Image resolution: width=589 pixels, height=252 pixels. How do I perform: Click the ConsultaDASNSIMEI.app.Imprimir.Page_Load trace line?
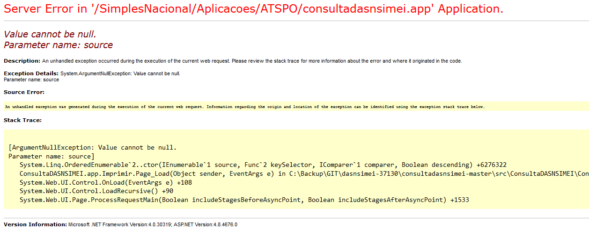click(x=304, y=173)
